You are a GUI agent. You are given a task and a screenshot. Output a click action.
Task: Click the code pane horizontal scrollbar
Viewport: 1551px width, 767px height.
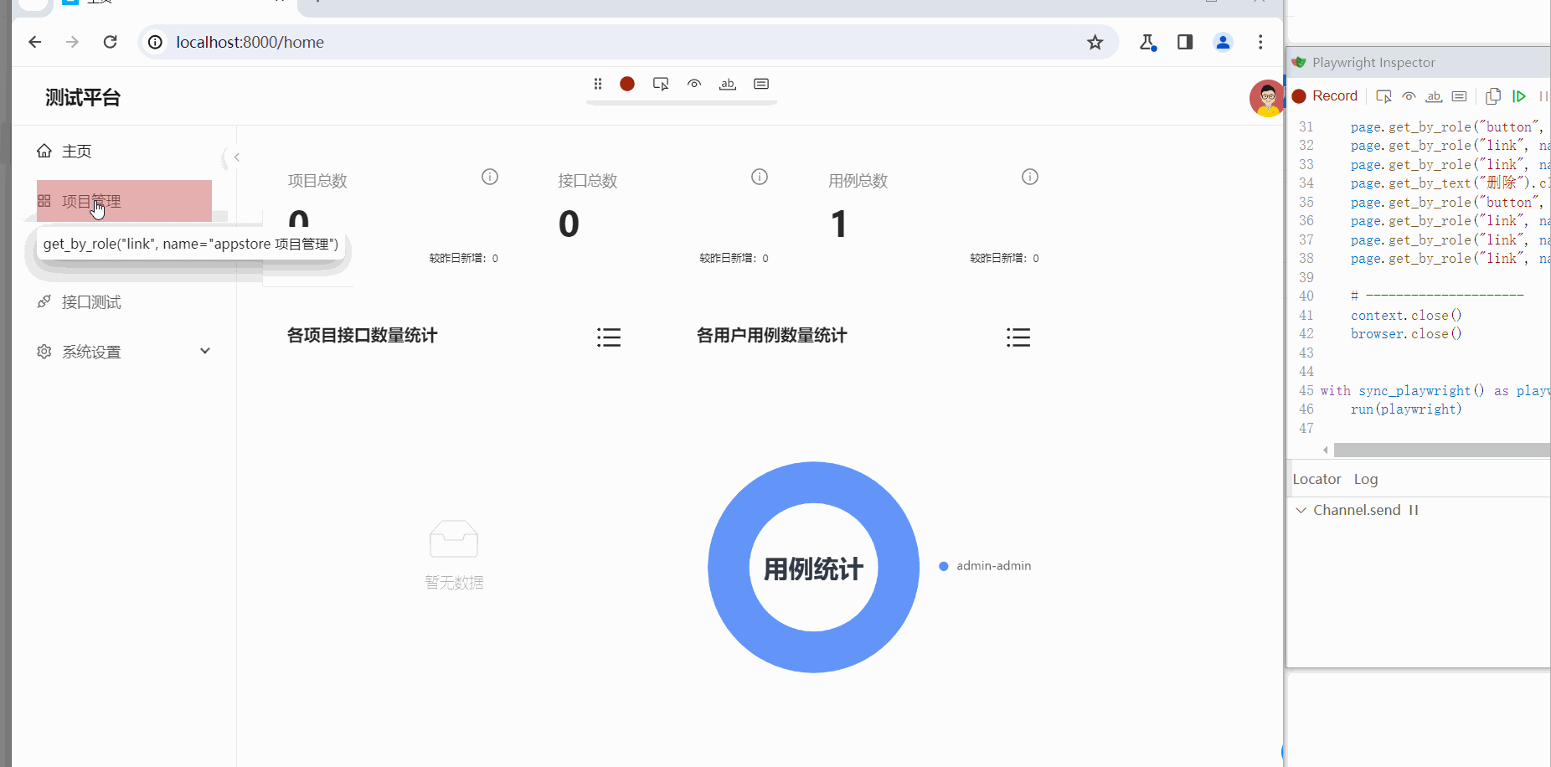[x=1442, y=450]
